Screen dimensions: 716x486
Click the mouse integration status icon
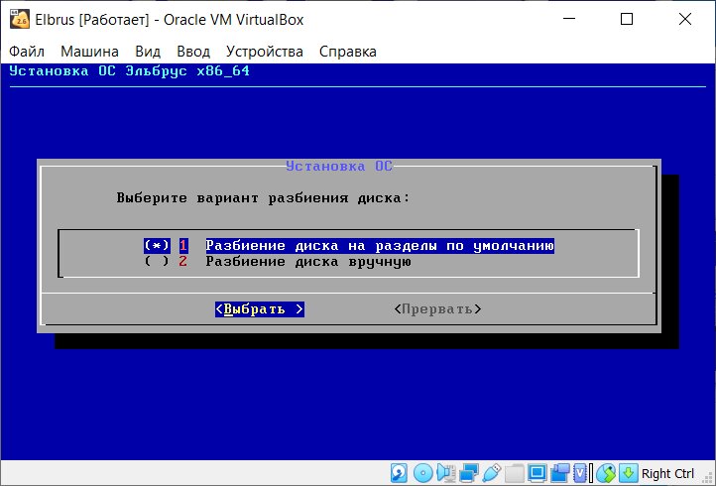[606, 473]
